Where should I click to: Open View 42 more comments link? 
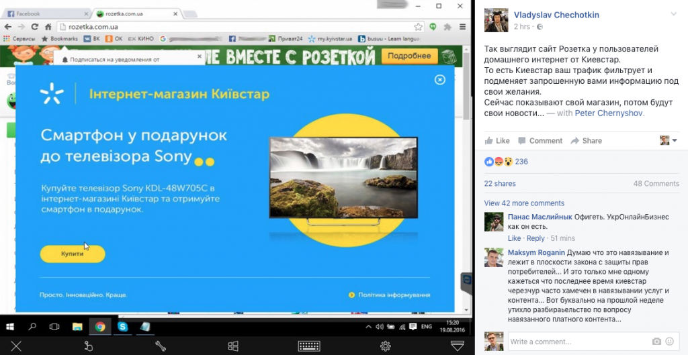pyautogui.click(x=524, y=203)
